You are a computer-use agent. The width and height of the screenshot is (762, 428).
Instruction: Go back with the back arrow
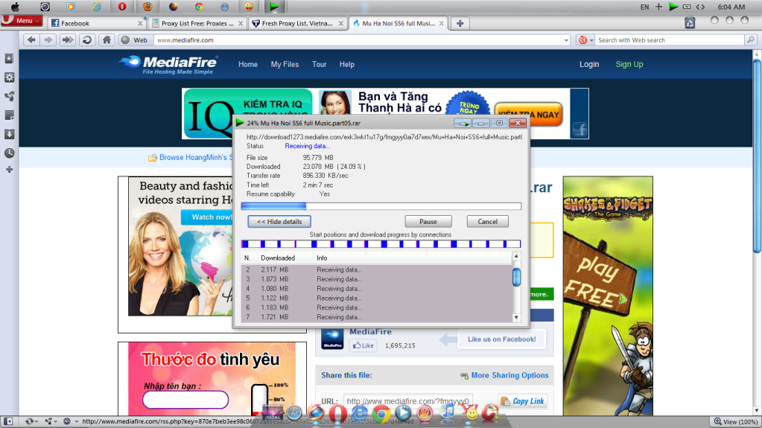31,40
